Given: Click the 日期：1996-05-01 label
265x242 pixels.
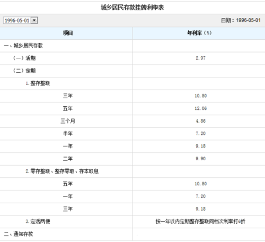Looking at the screenshot, I should tap(241, 20).
